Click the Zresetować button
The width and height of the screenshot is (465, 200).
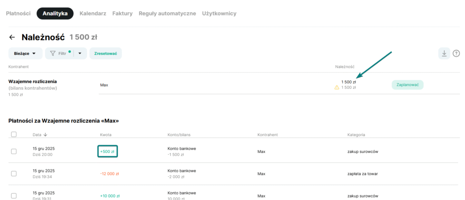pyautogui.click(x=105, y=54)
